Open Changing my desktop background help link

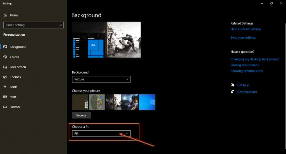pos(254,59)
